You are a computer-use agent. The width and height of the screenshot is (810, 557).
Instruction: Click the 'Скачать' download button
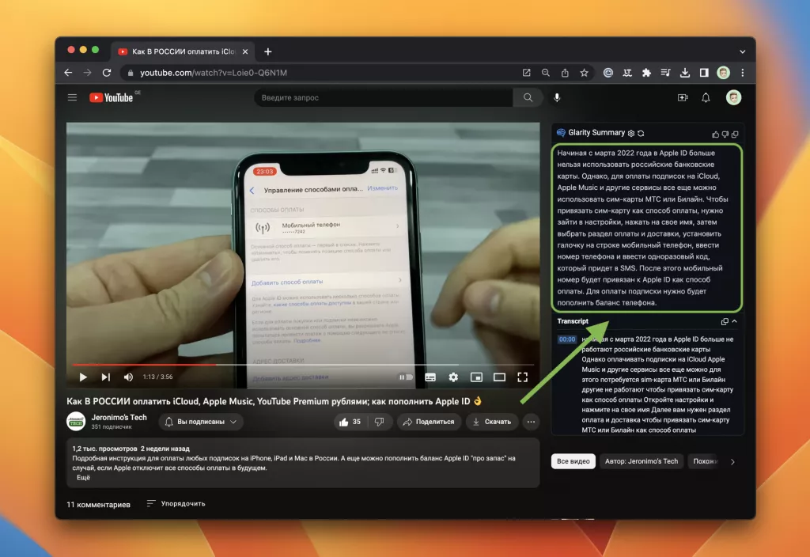coord(492,422)
